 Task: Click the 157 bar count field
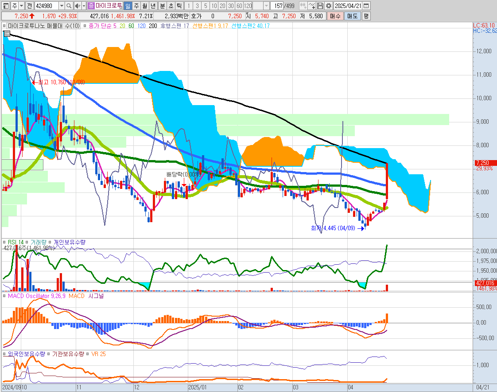pyautogui.click(x=277, y=6)
